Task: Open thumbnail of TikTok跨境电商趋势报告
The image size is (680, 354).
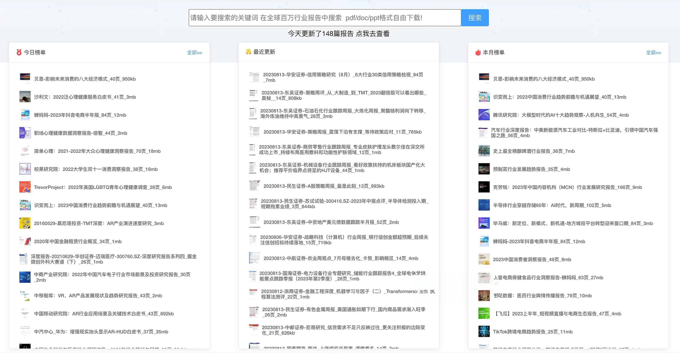Action: 484,332
